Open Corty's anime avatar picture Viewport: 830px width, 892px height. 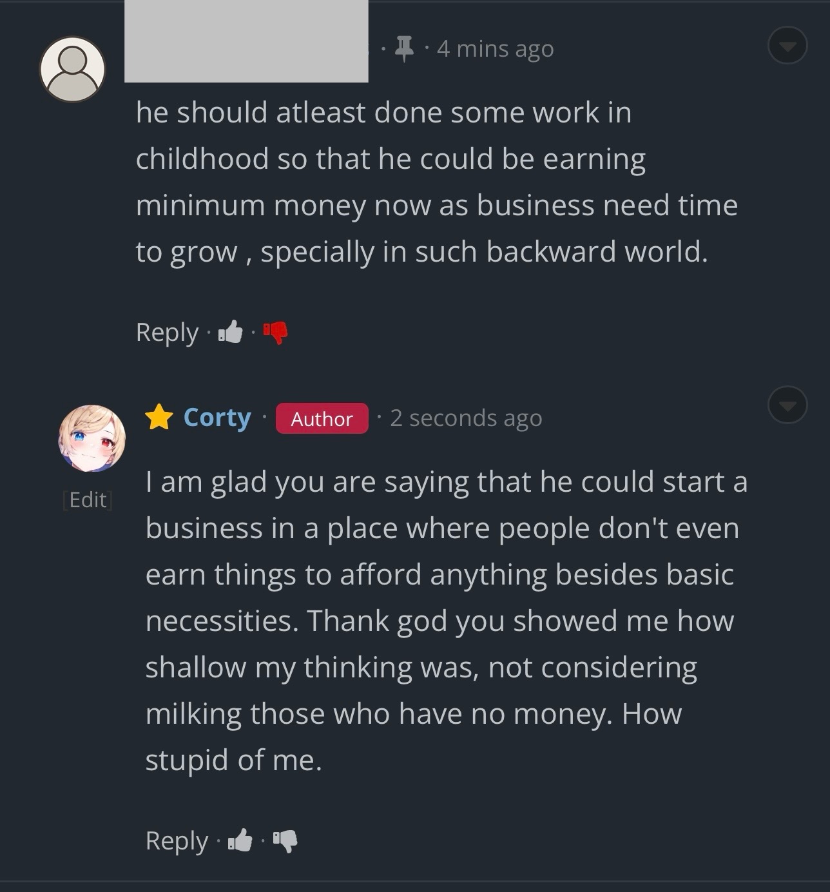[x=92, y=438]
